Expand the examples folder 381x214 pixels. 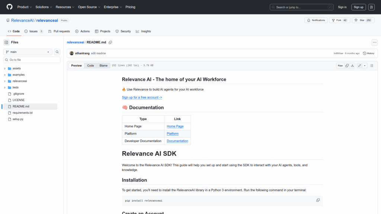4,75
